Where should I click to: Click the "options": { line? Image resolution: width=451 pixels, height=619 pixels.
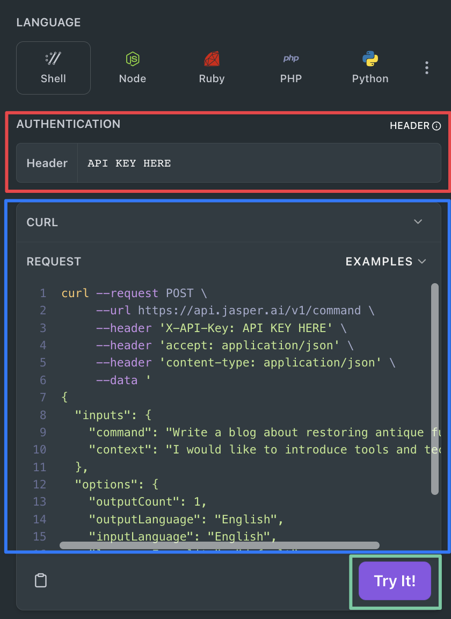[117, 484]
